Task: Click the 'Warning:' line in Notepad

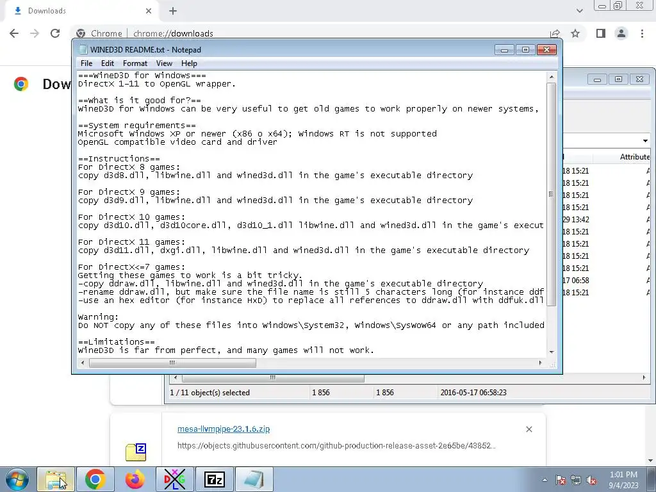Action: tap(98, 316)
